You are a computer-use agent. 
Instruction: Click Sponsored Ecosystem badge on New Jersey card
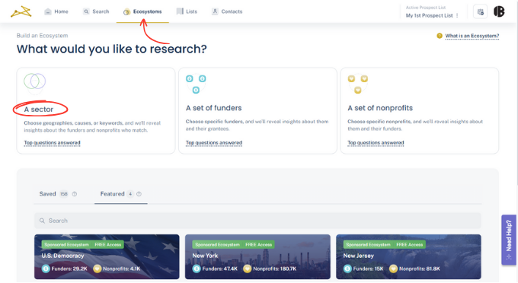(x=369, y=245)
